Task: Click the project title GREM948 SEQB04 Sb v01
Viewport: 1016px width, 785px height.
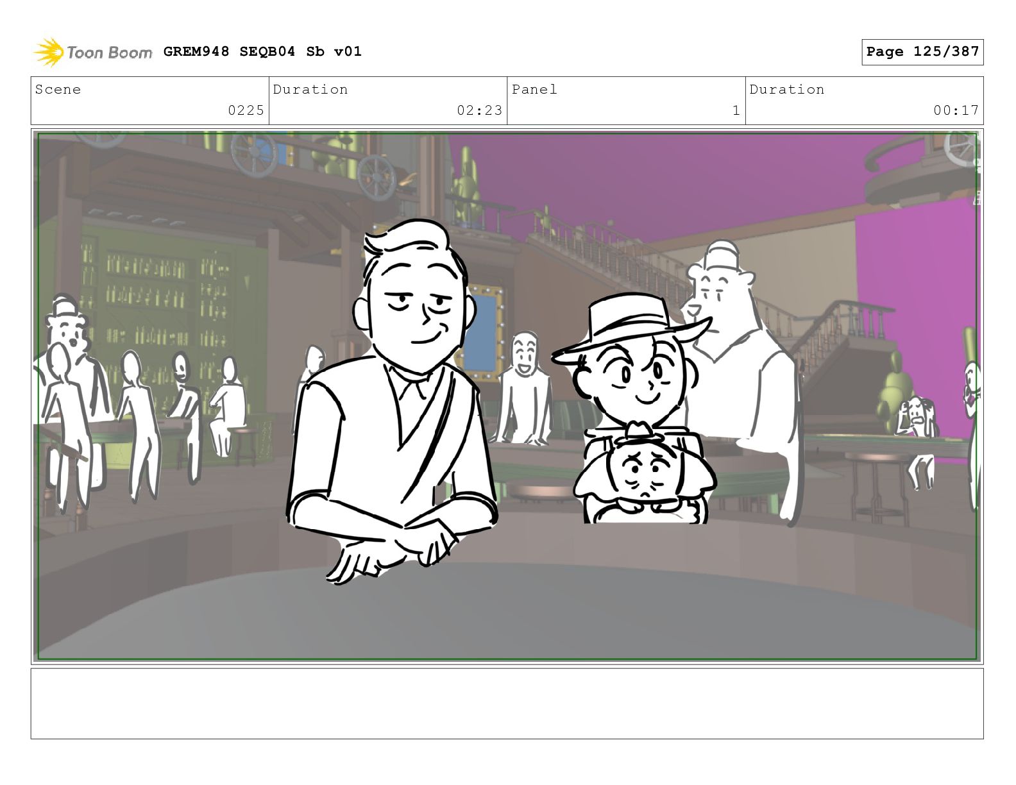Action: (262, 51)
